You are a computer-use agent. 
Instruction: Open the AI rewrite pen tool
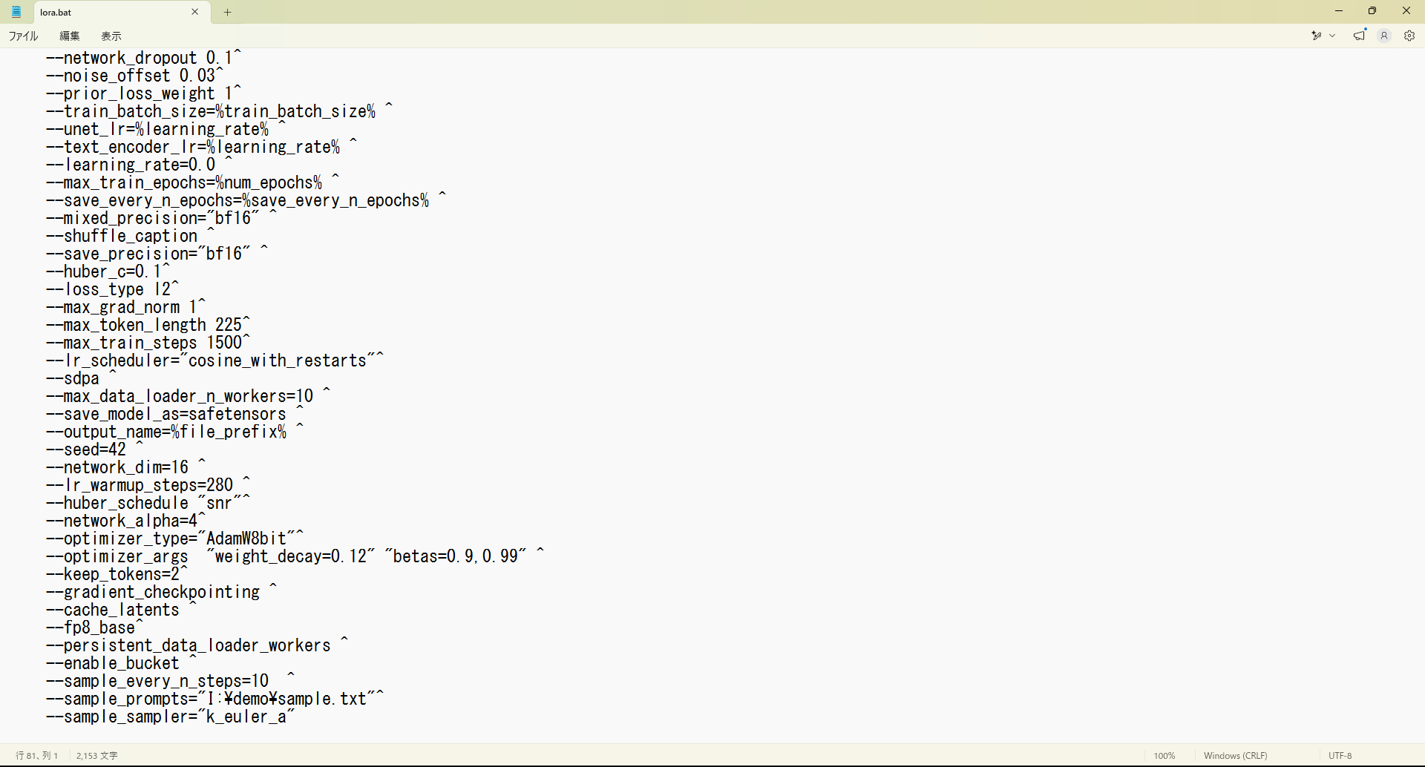click(1317, 36)
